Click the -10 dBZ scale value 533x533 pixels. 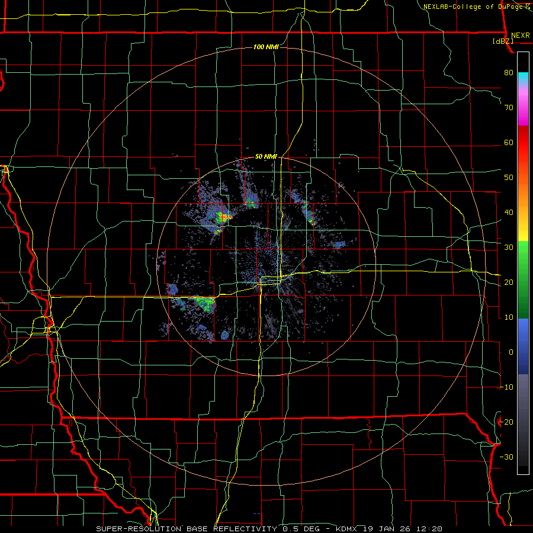506,387
